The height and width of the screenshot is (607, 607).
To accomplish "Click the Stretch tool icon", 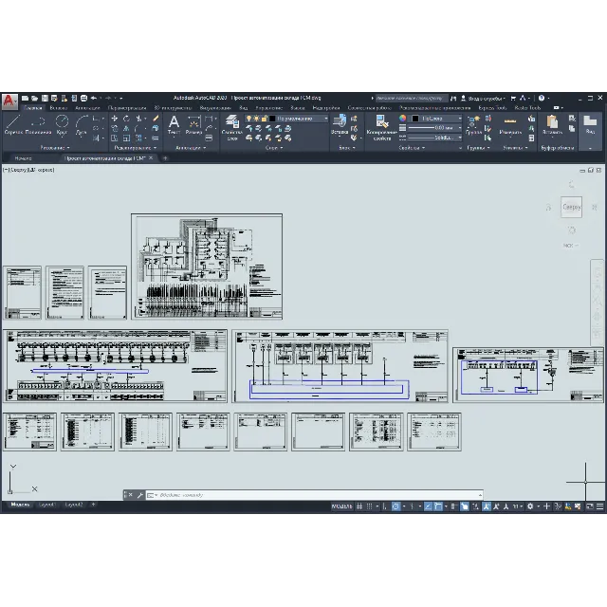I will [114, 138].
